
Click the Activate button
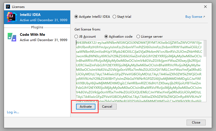click(86, 107)
